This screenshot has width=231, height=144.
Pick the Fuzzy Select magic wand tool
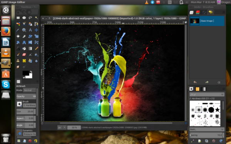click(37, 18)
